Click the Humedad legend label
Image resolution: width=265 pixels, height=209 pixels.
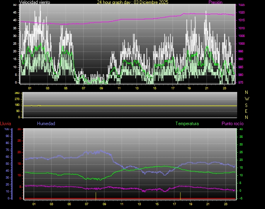(46, 124)
